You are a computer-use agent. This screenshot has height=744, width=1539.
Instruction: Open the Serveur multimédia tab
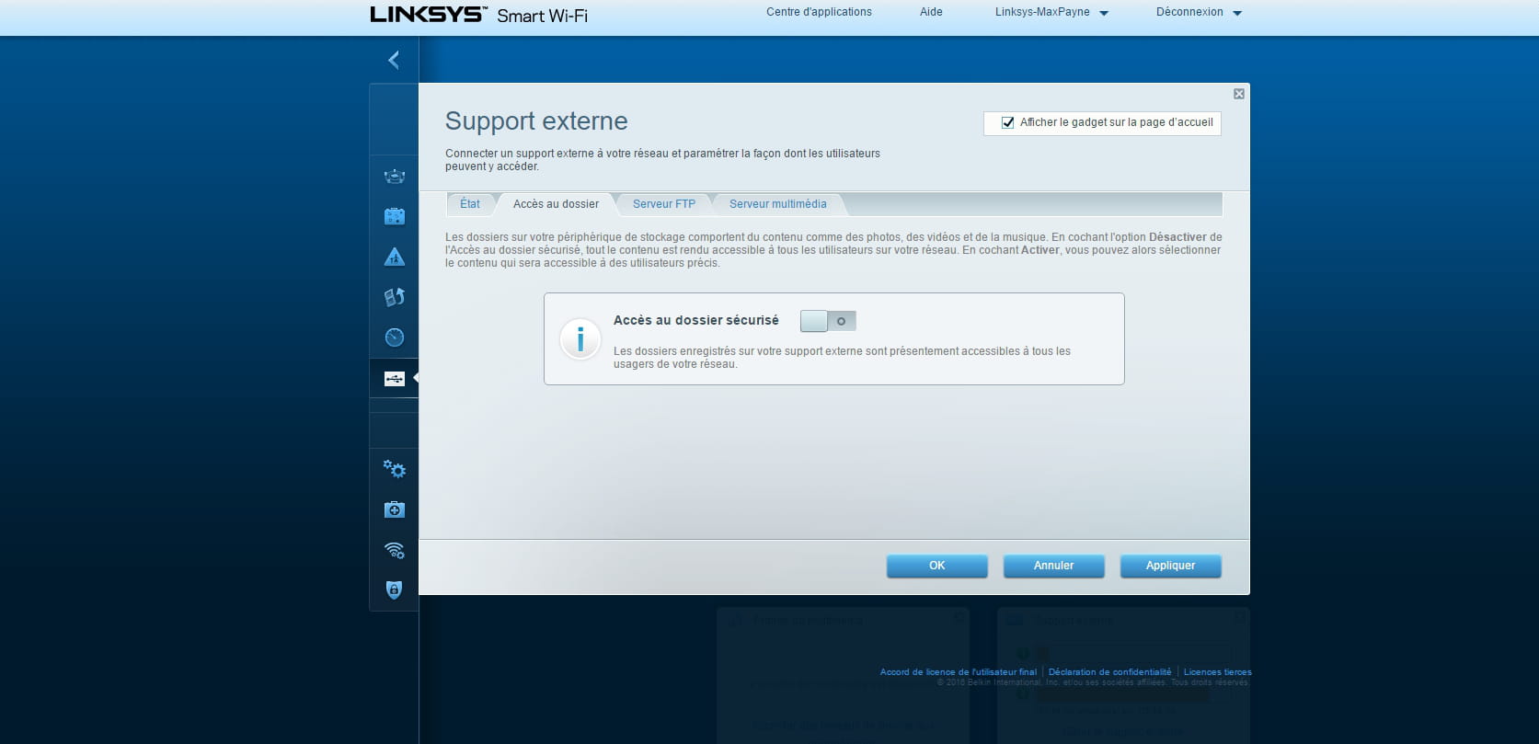(778, 204)
